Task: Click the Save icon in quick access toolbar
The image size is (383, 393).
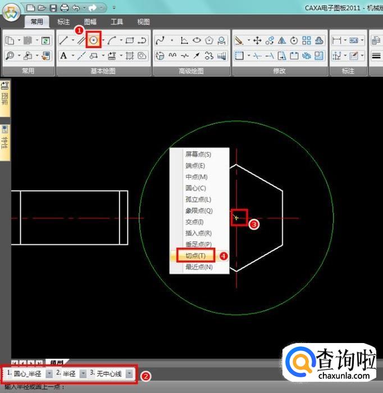Action: click(53, 8)
